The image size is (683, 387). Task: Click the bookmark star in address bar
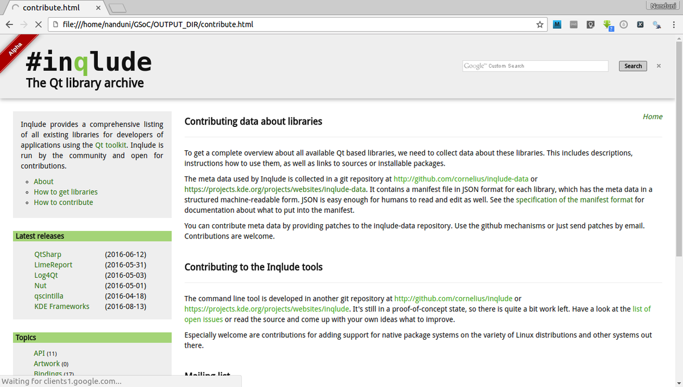click(x=540, y=25)
